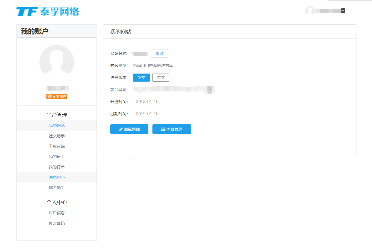
Task: Open 域名助手 from sidebar
Action: pyautogui.click(x=57, y=188)
